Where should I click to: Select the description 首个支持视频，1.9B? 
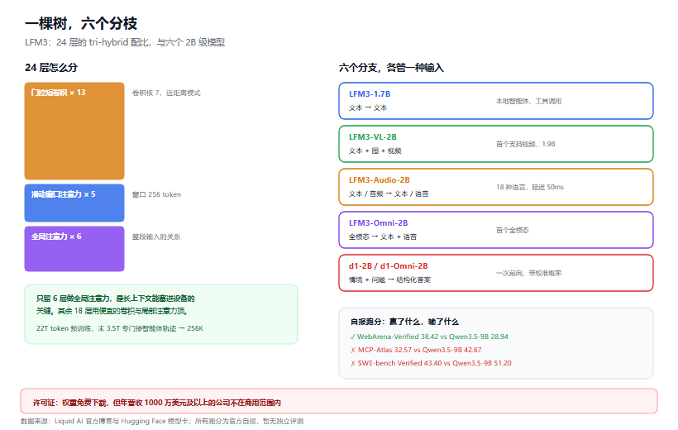tap(525, 144)
